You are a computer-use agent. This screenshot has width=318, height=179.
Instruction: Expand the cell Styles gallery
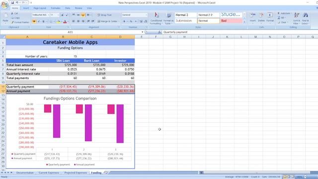point(244,22)
